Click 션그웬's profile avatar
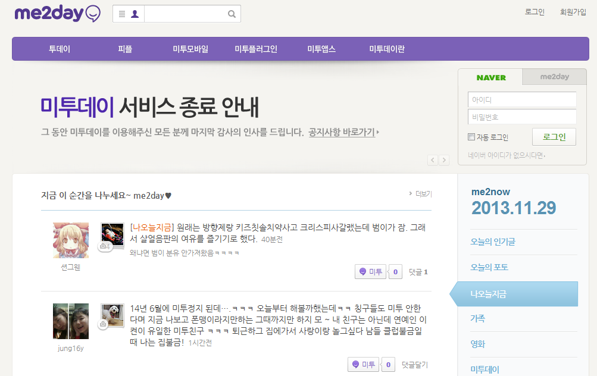This screenshot has height=376, width=597. (x=71, y=240)
